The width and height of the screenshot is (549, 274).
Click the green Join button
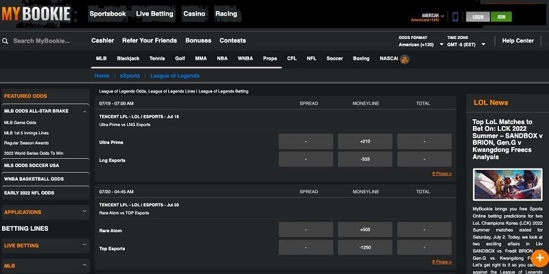click(501, 16)
